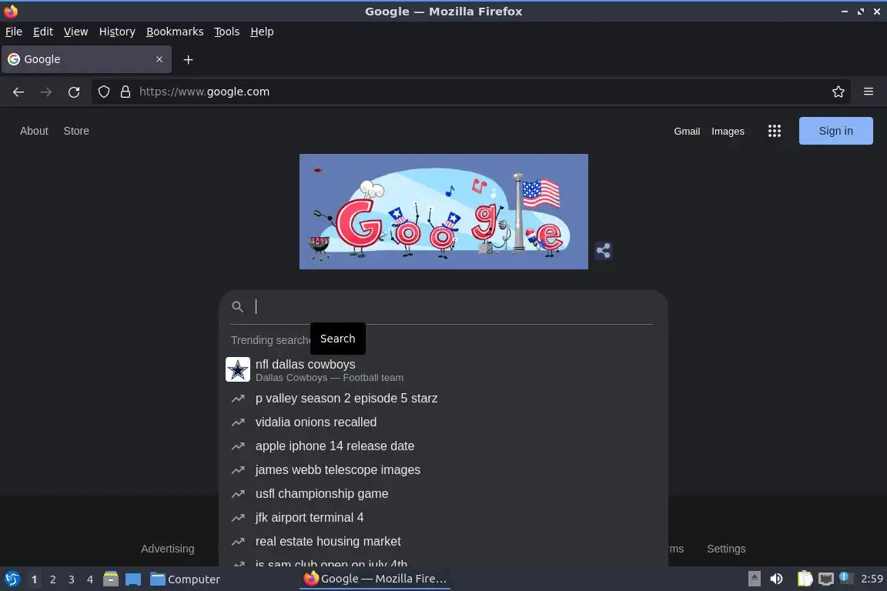Viewport: 887px width, 591px height.
Task: Click the Dallas Cowboys star logo
Action: click(x=238, y=369)
